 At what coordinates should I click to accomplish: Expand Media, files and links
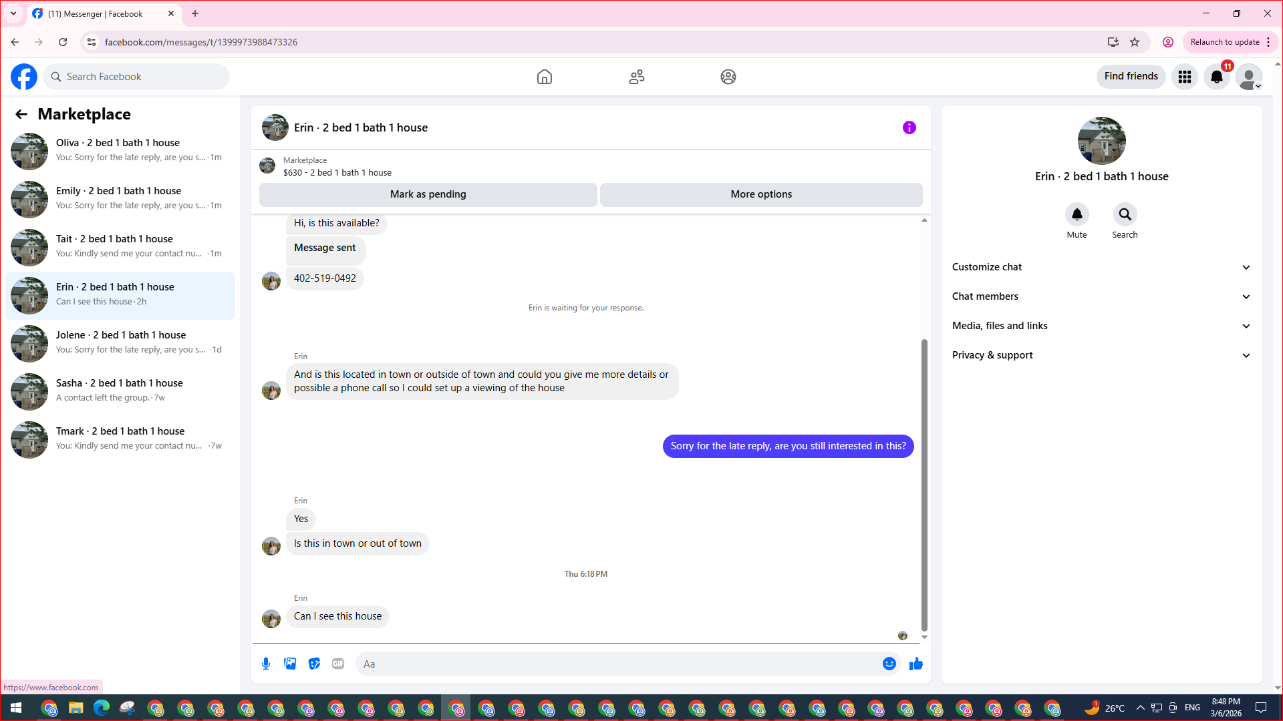(x=1101, y=326)
